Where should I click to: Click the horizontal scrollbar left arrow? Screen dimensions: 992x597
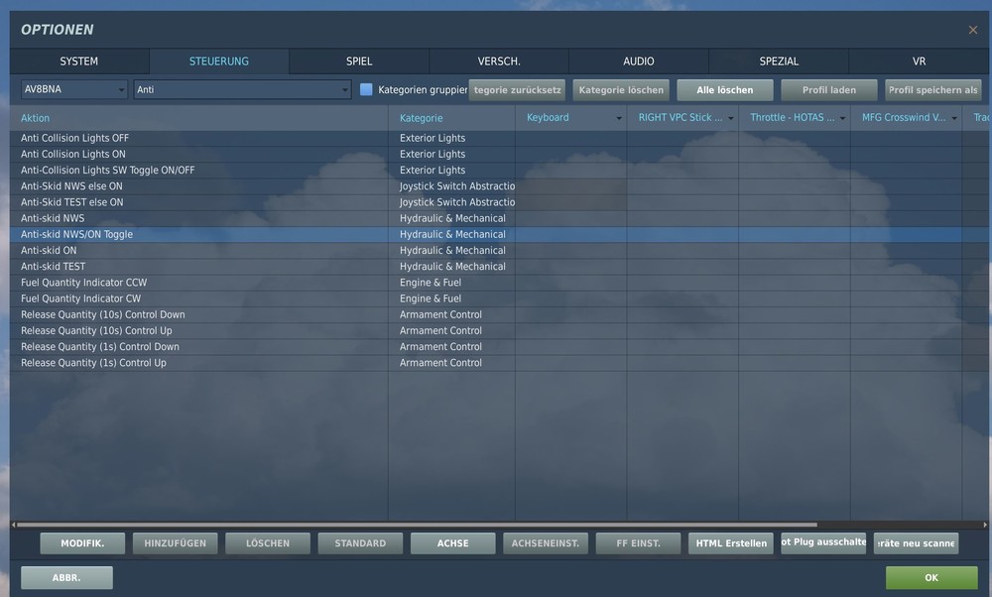click(x=13, y=525)
